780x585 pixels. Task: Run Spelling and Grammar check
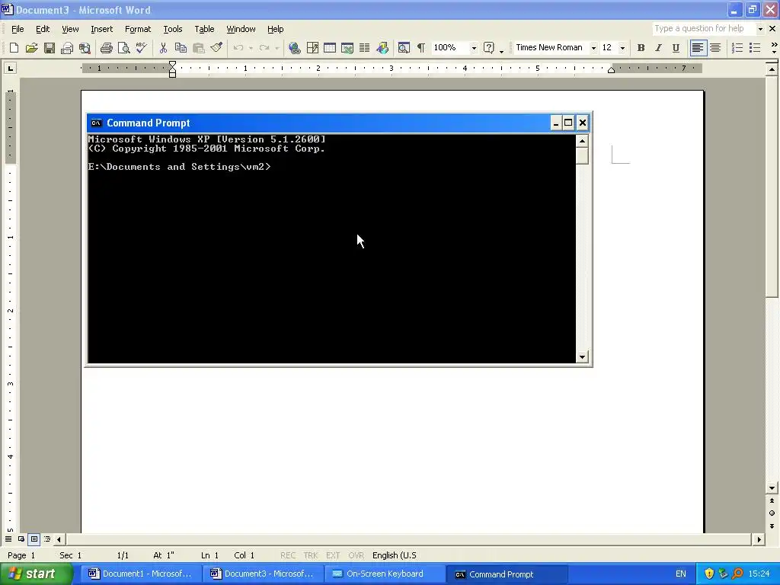(x=141, y=48)
